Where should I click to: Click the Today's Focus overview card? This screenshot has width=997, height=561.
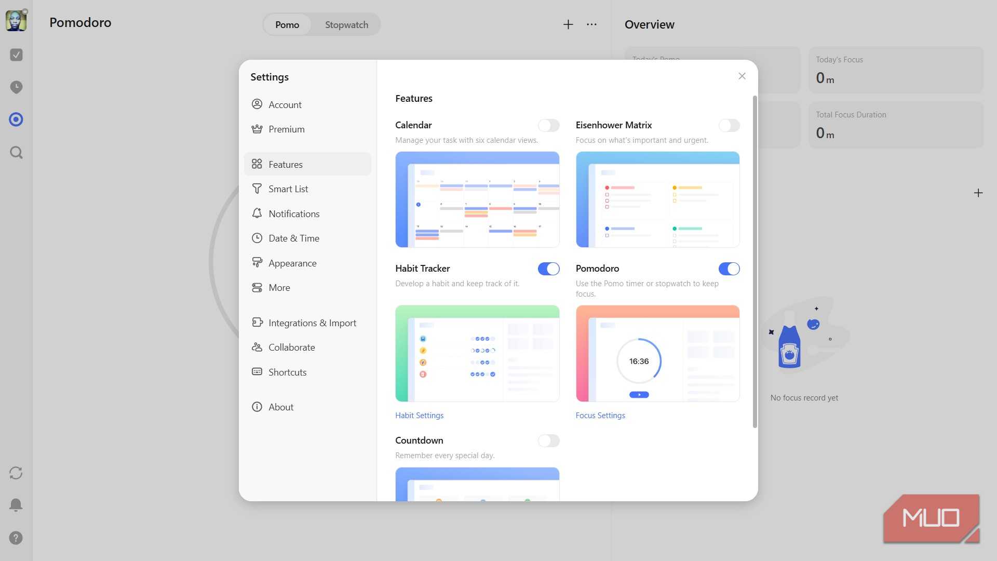pyautogui.click(x=896, y=70)
